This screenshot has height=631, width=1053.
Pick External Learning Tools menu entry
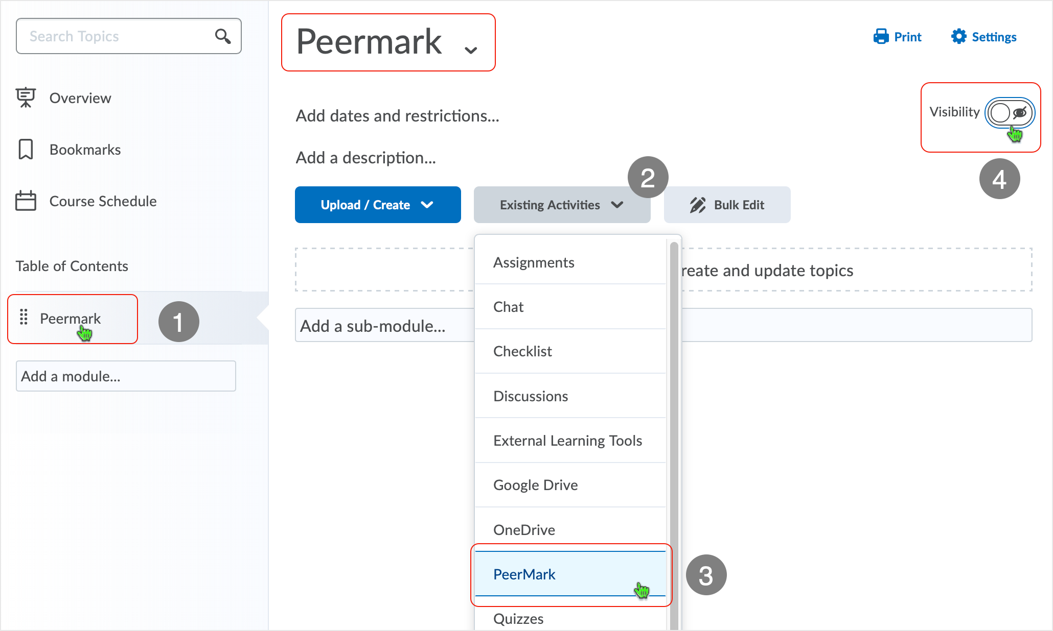click(570, 441)
